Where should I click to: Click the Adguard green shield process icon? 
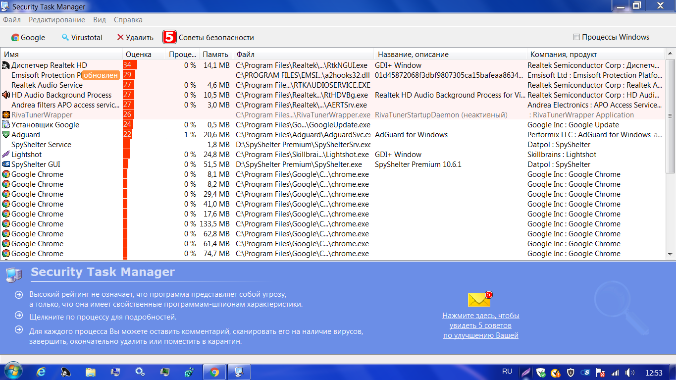[6, 135]
